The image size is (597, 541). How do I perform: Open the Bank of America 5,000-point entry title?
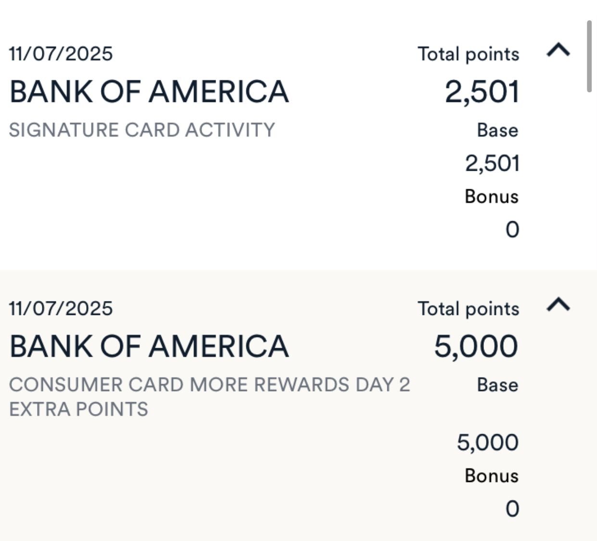click(149, 346)
